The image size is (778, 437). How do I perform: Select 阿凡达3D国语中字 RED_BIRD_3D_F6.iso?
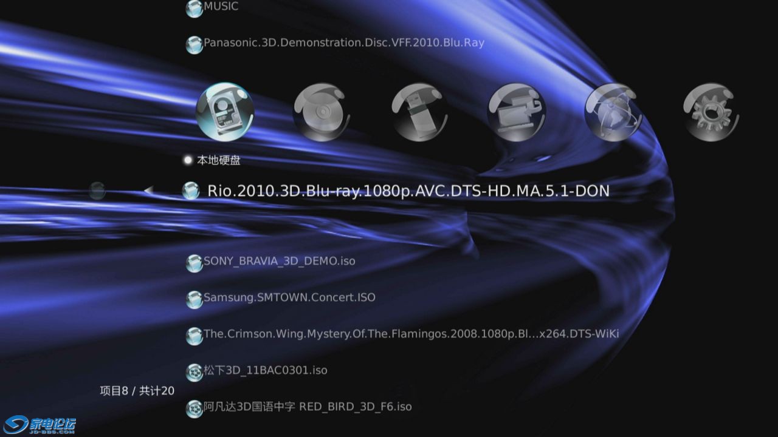pos(308,407)
